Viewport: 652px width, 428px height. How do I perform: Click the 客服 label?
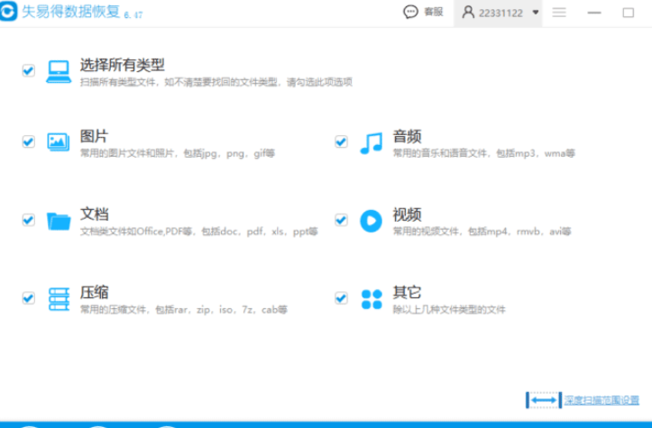[x=433, y=12]
